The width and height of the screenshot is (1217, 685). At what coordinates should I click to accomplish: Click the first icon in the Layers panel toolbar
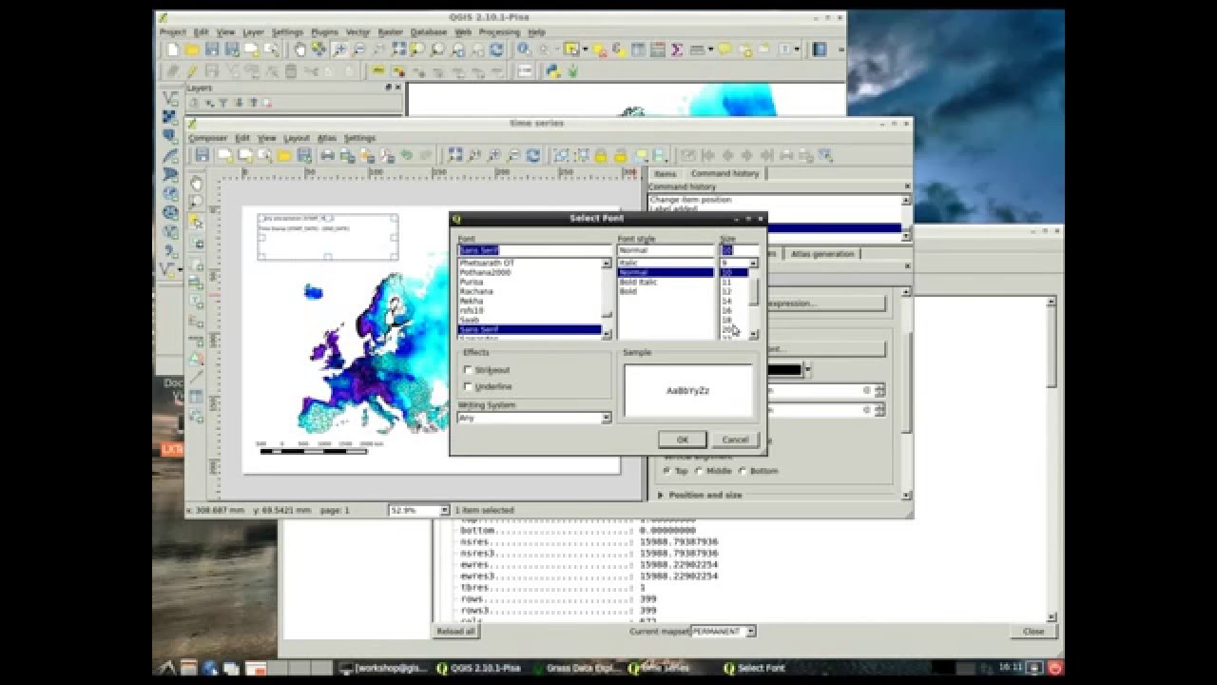193,103
